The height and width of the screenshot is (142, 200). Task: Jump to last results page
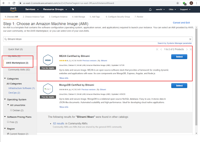click(191, 49)
